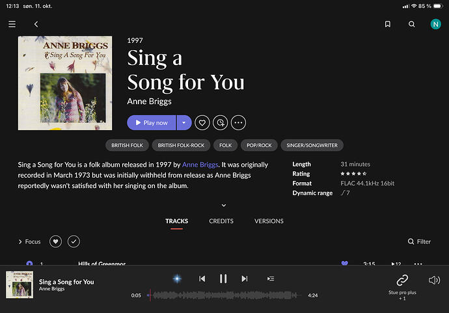Open play queue icon
The width and height of the screenshot is (449, 313).
(271, 279)
